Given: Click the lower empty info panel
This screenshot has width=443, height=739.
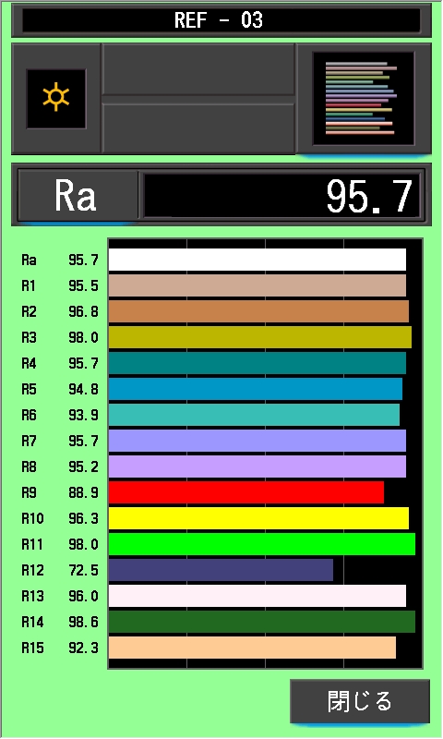Looking at the screenshot, I should tap(198, 127).
